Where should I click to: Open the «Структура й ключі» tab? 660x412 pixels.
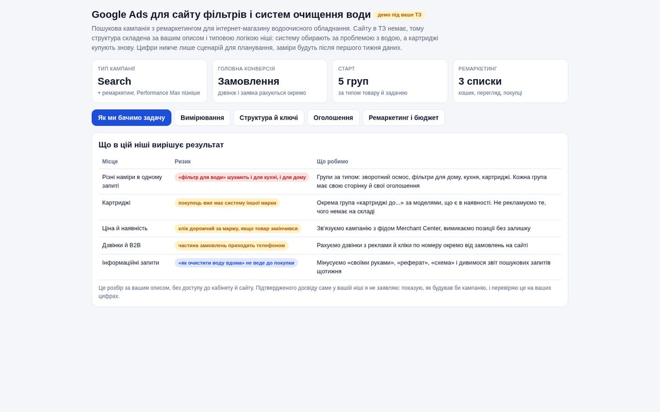[x=269, y=118]
